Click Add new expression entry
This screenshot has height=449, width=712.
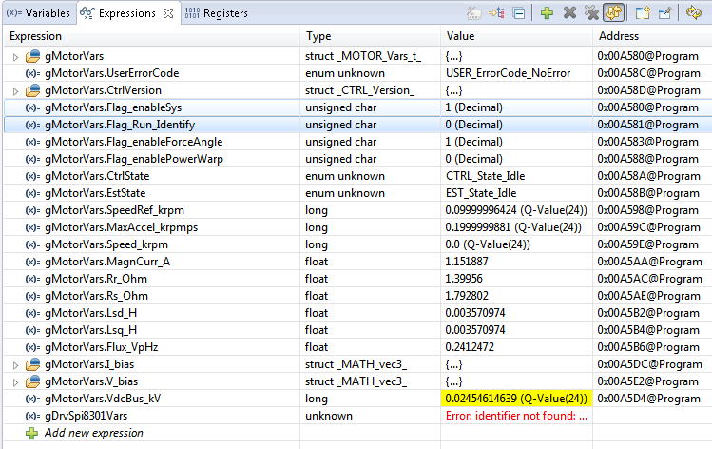click(x=93, y=433)
